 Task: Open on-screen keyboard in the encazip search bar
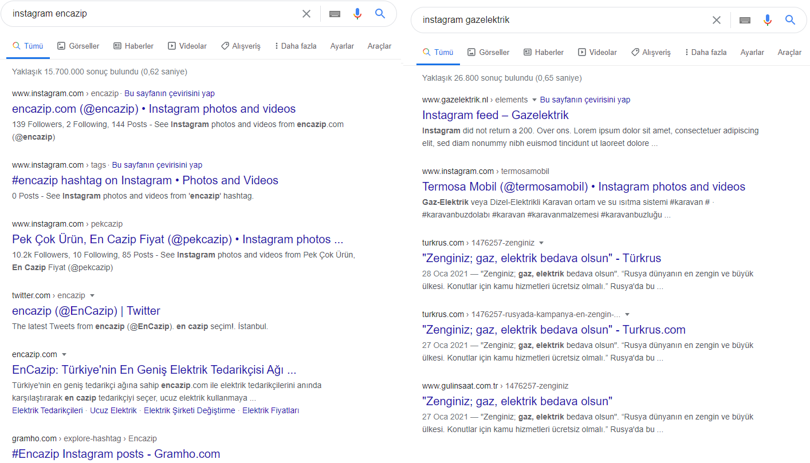point(335,14)
